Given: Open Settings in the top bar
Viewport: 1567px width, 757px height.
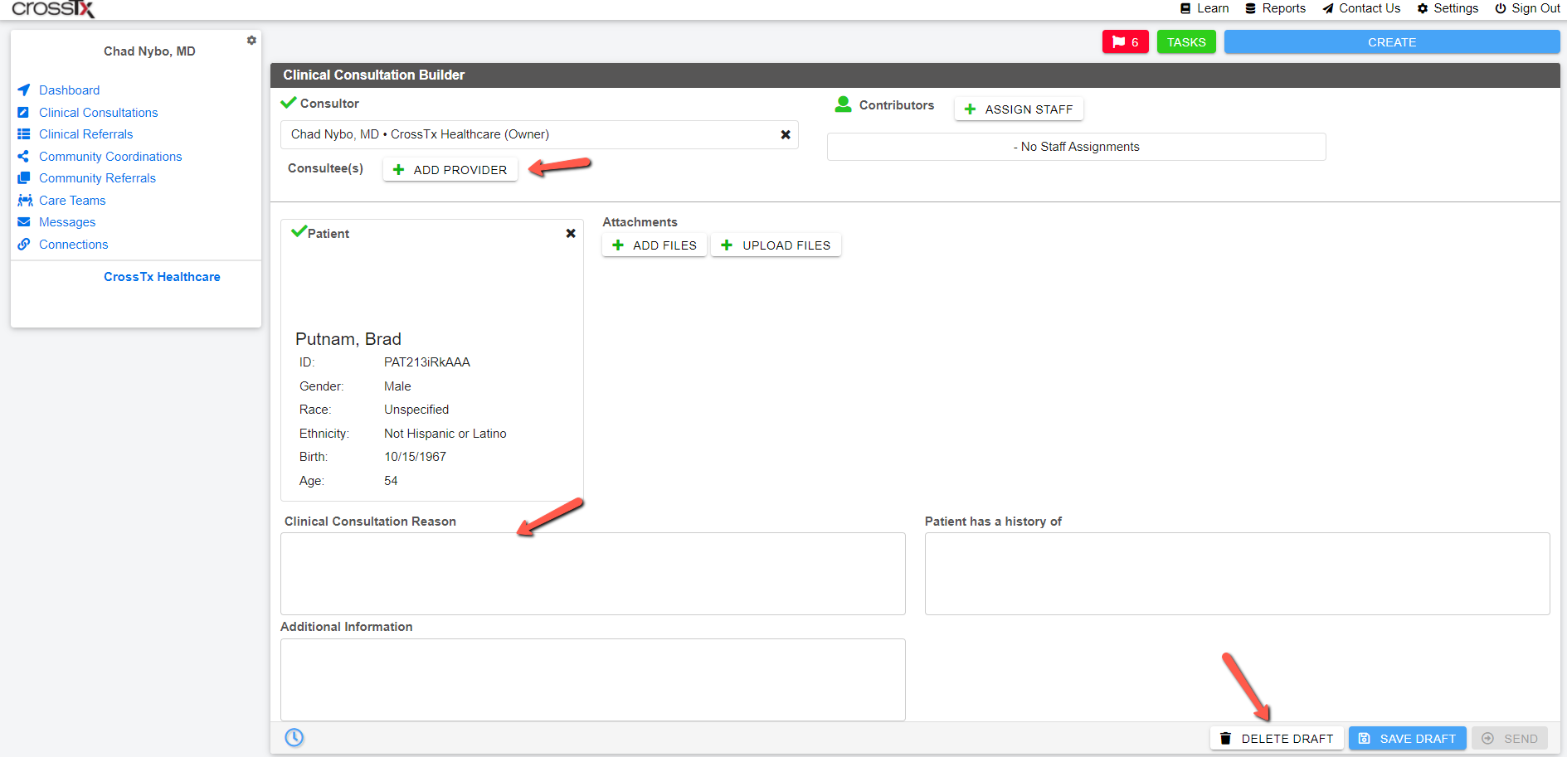Looking at the screenshot, I should (x=1448, y=8).
